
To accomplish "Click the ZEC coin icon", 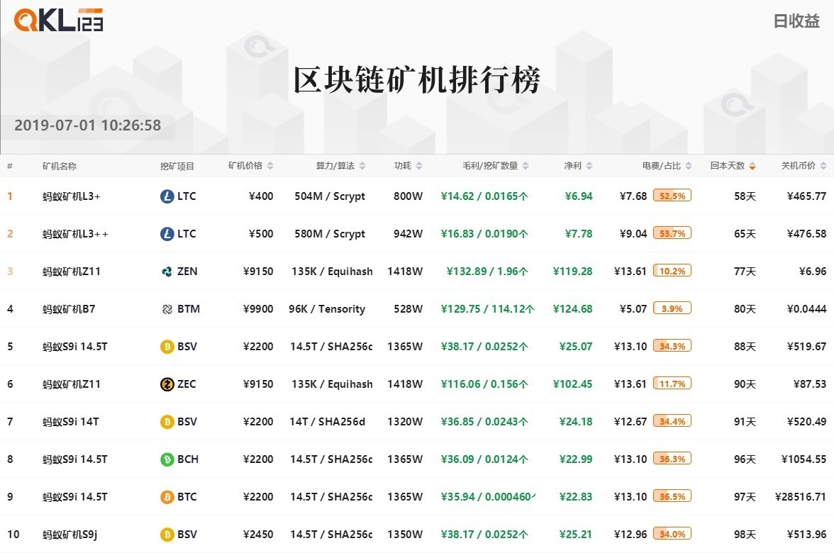I will pyautogui.click(x=167, y=384).
